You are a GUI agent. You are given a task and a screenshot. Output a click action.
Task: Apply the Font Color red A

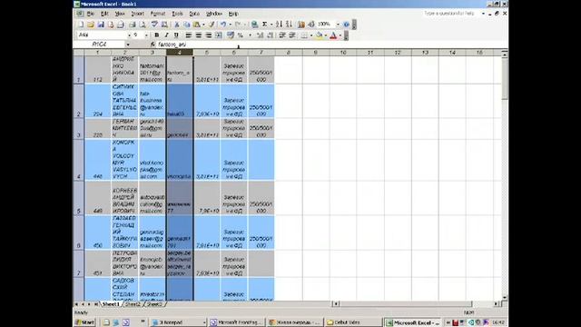click(333, 35)
